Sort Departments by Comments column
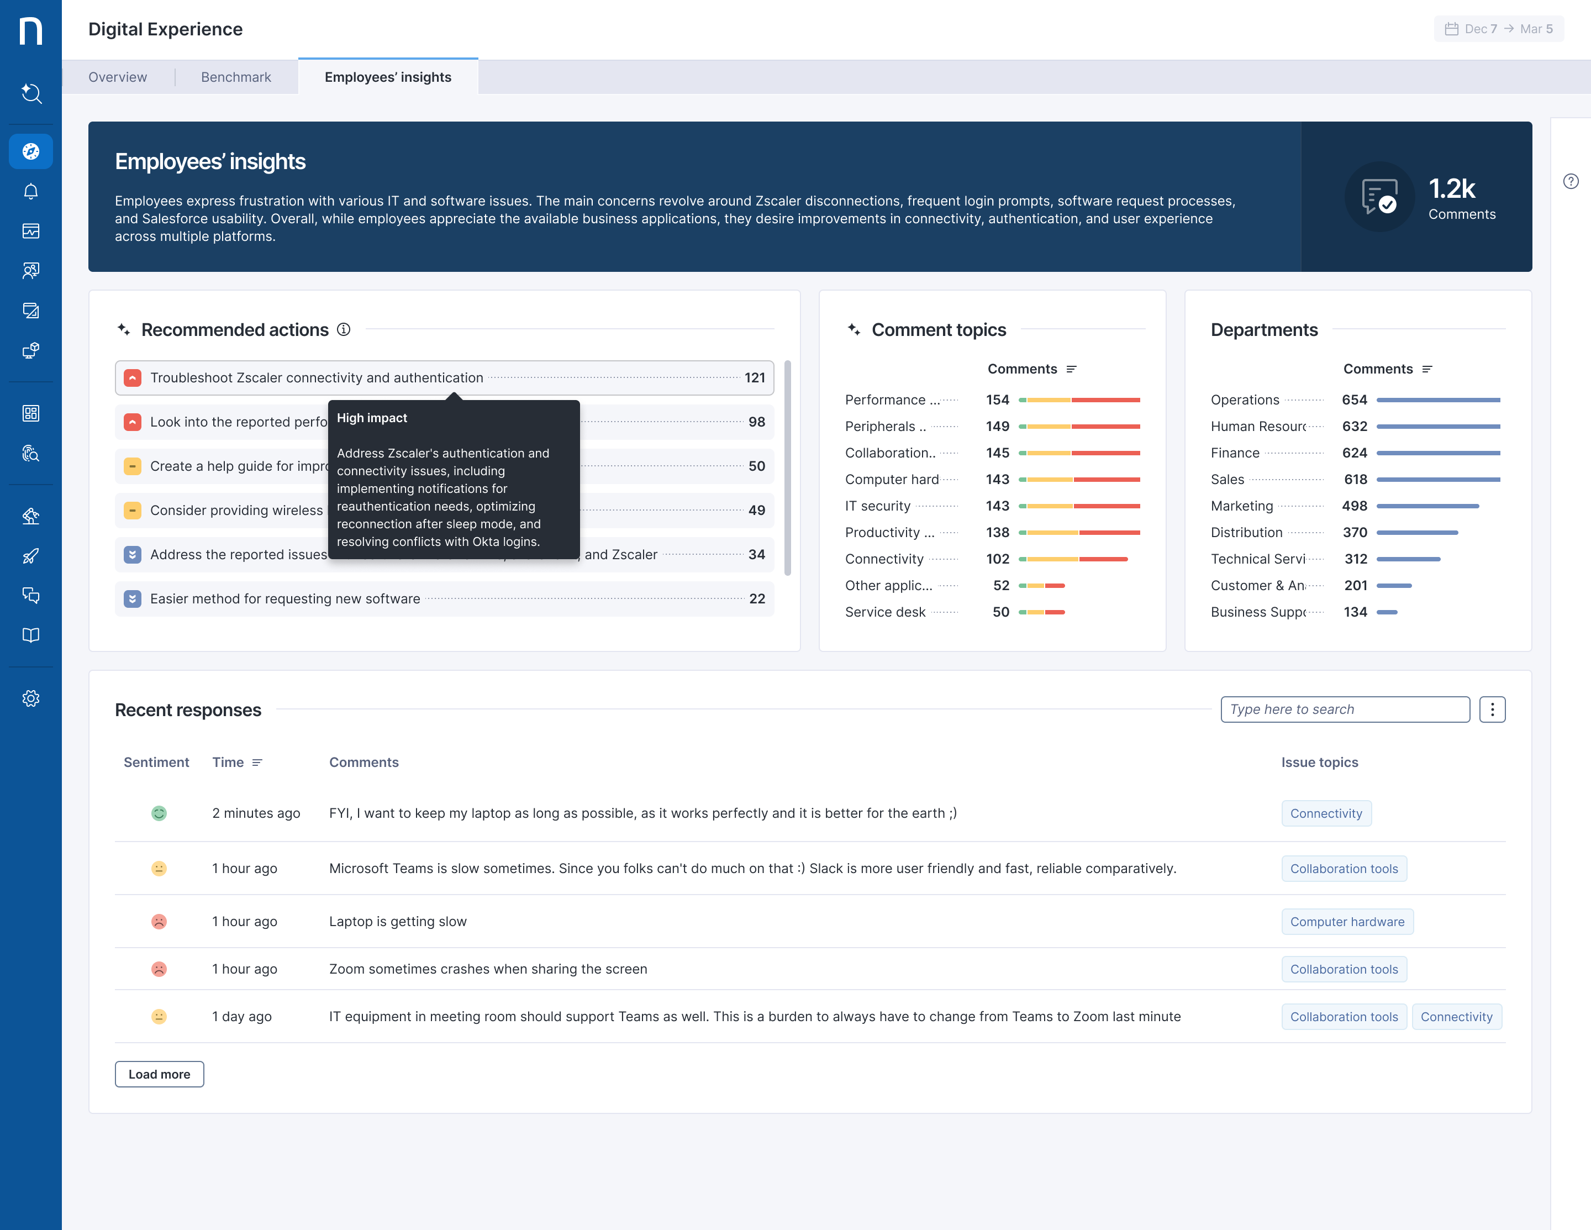 [1387, 370]
